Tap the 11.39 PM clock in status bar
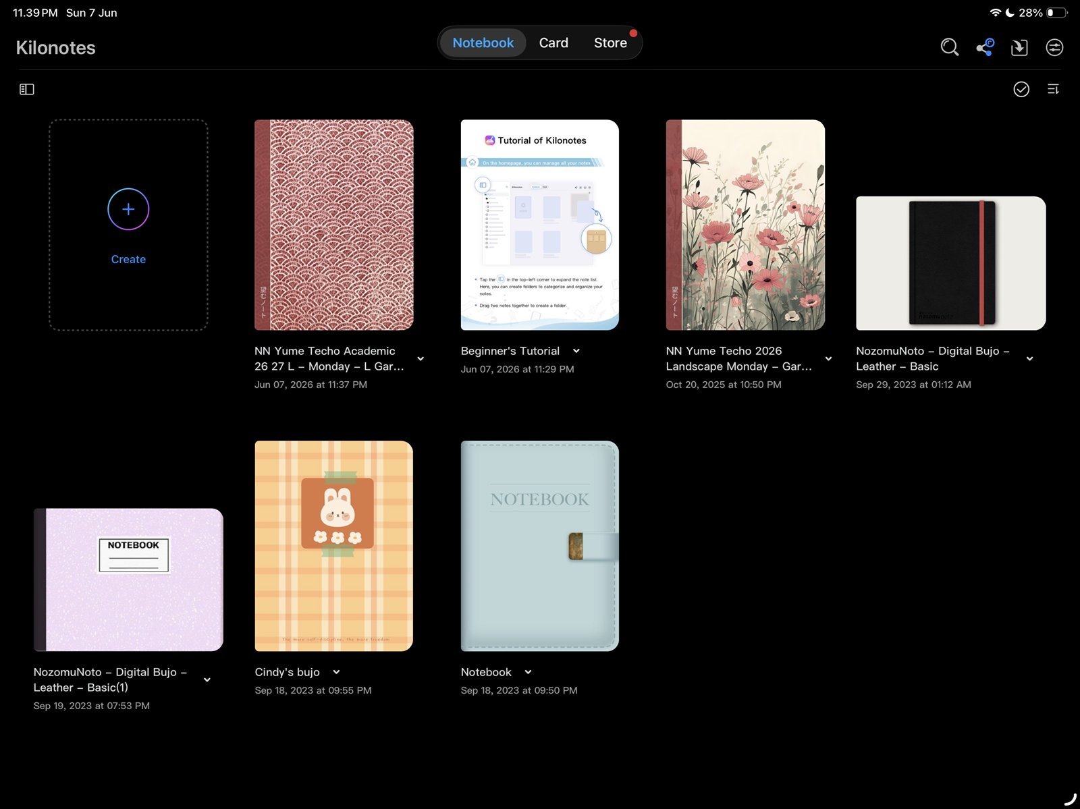Viewport: 1080px width, 809px height. point(35,13)
